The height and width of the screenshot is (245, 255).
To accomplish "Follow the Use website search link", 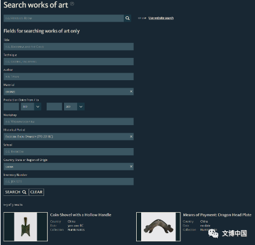I will (x=161, y=18).
